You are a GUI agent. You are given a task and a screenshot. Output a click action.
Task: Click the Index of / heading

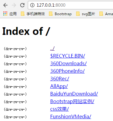click(26, 31)
